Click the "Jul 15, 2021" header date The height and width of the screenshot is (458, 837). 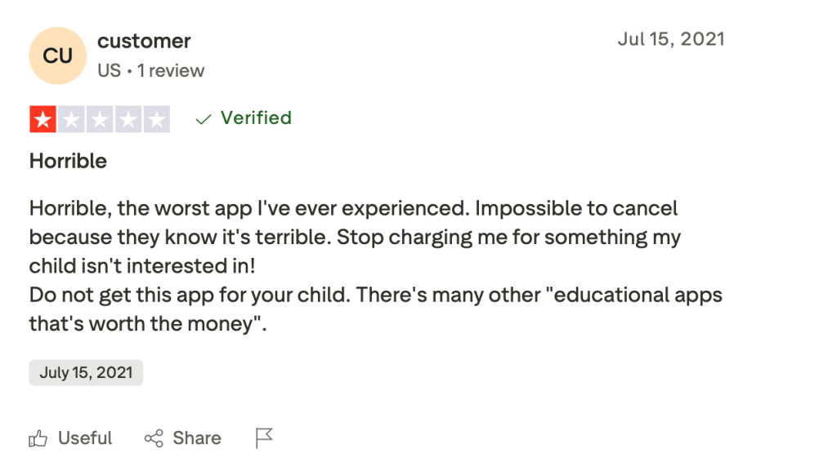(x=670, y=39)
